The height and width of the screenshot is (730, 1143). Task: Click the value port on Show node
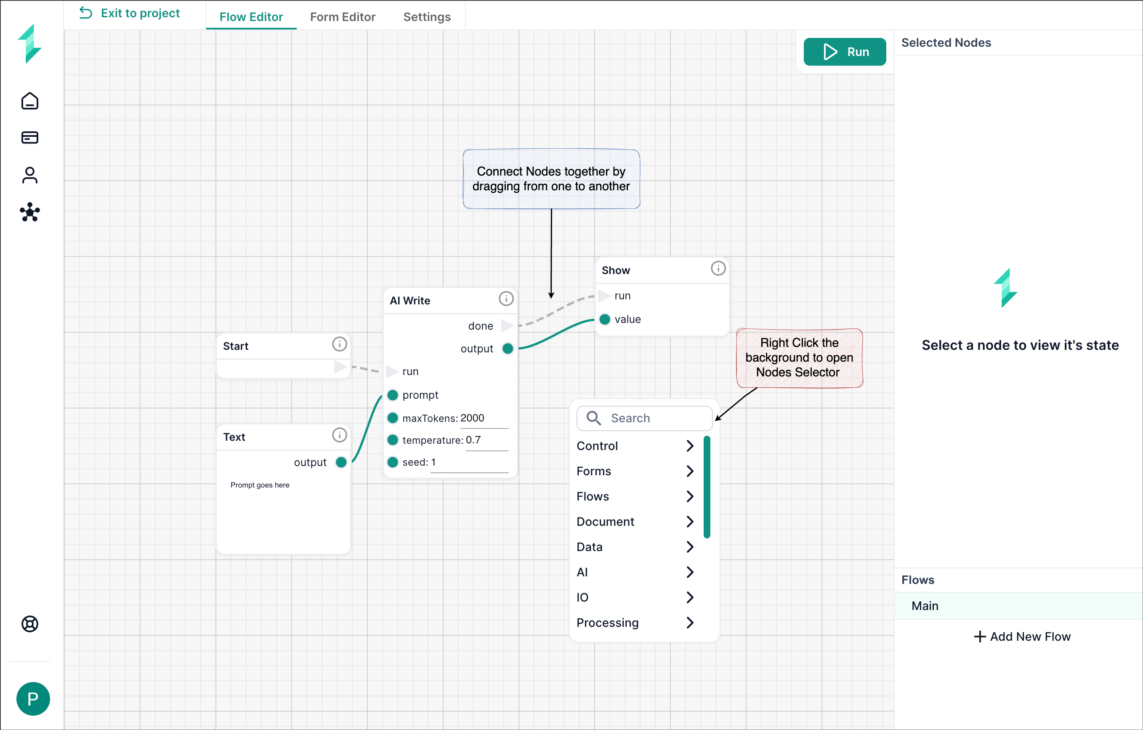[605, 320]
